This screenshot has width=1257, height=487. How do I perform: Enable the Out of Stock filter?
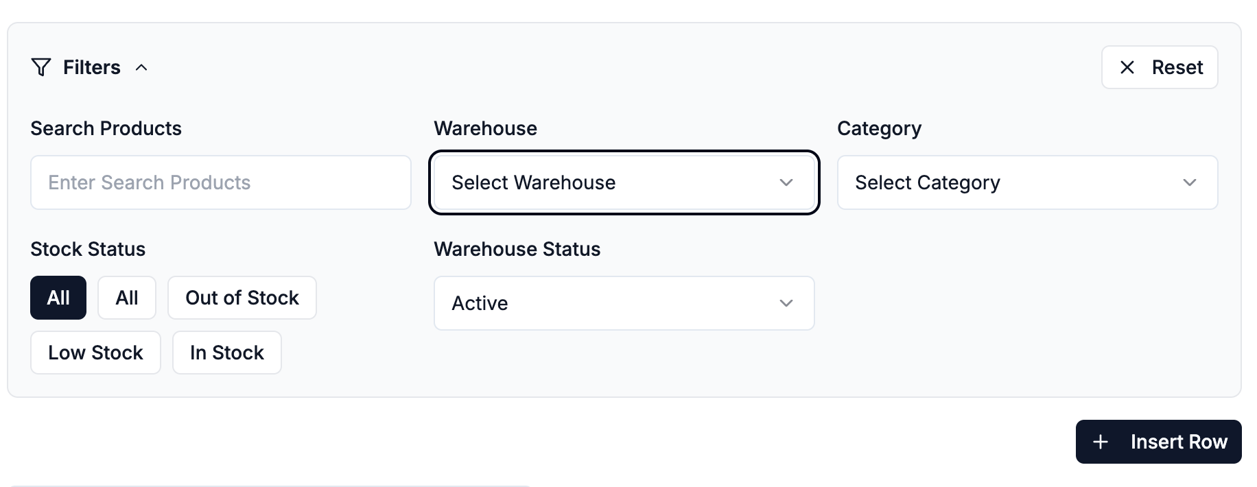(x=242, y=297)
